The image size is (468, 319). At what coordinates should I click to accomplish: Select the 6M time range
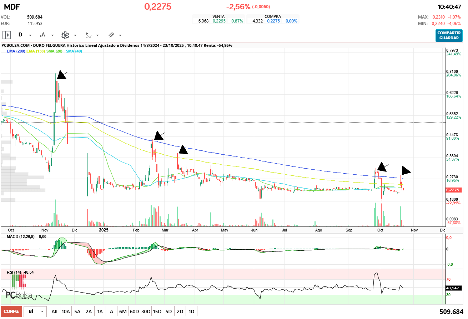(123, 311)
